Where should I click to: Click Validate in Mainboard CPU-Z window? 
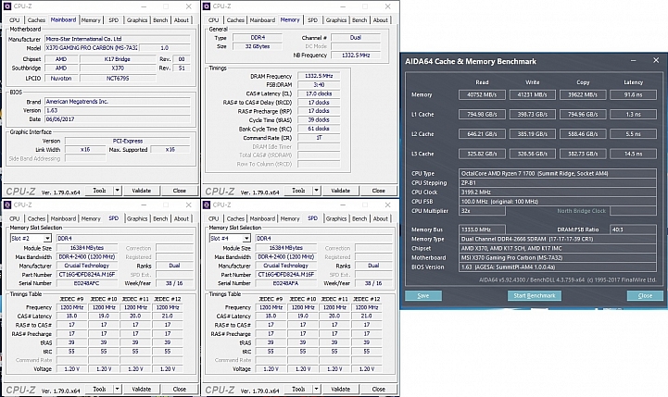pos(142,191)
